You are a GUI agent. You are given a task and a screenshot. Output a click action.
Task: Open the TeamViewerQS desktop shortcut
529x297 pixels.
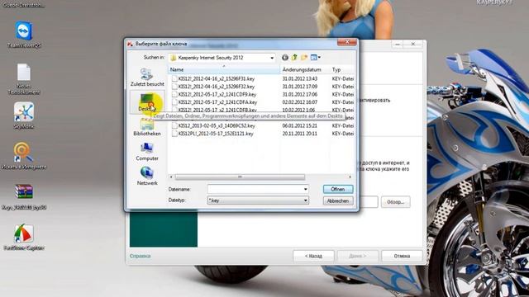(24, 35)
